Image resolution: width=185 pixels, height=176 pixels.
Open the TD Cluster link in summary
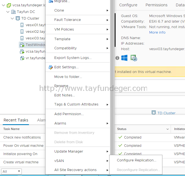pyautogui.click(x=166, y=113)
